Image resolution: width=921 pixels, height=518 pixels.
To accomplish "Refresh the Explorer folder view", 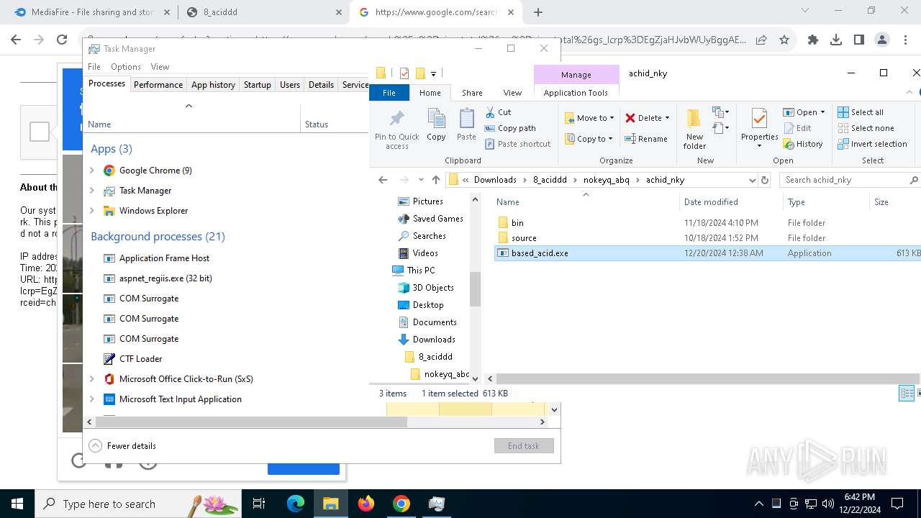I will [x=765, y=180].
